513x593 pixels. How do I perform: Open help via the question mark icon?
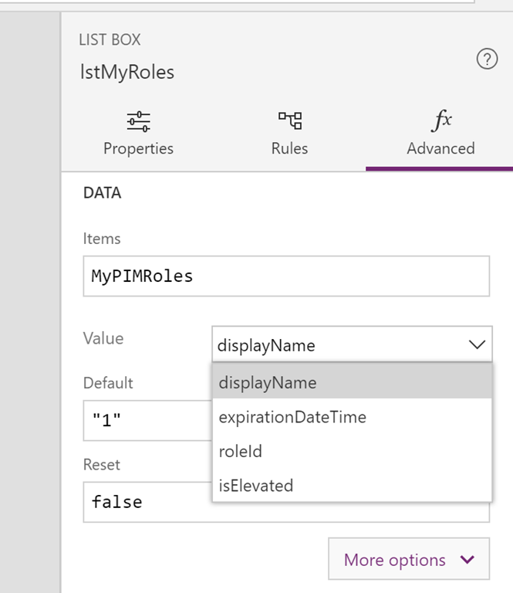click(487, 59)
